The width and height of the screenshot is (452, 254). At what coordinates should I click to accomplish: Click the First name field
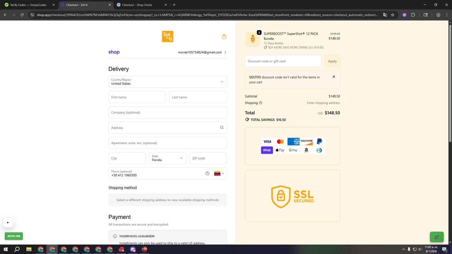[137, 97]
